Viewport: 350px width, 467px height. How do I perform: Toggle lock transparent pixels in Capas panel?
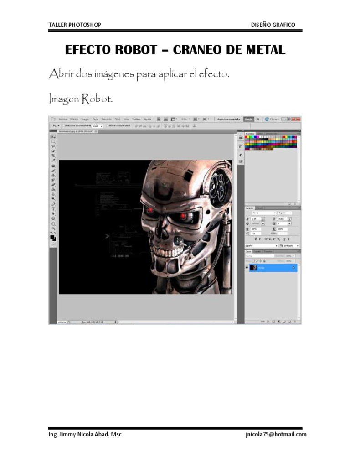[x=253, y=261]
